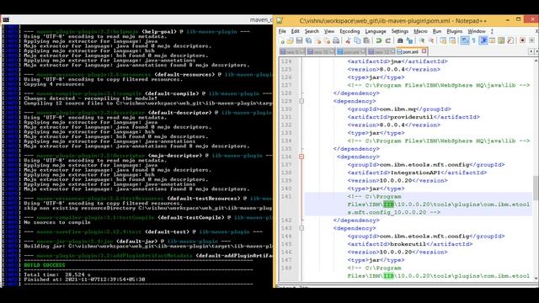Click the vertical scrollbar thumb in editor
The width and height of the screenshot is (539, 303).
coord(536,188)
